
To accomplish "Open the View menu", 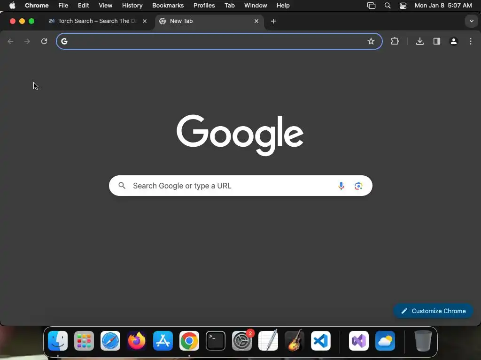I will click(106, 6).
